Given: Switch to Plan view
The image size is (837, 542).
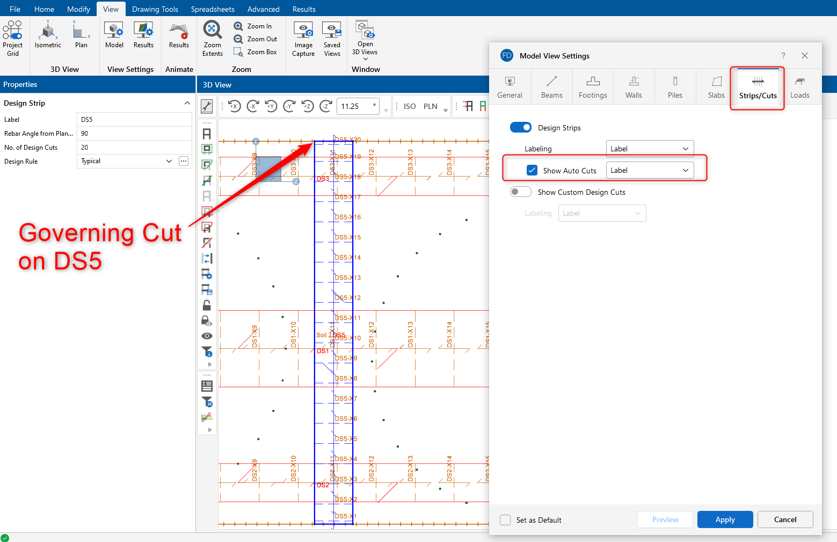Looking at the screenshot, I should [x=82, y=33].
